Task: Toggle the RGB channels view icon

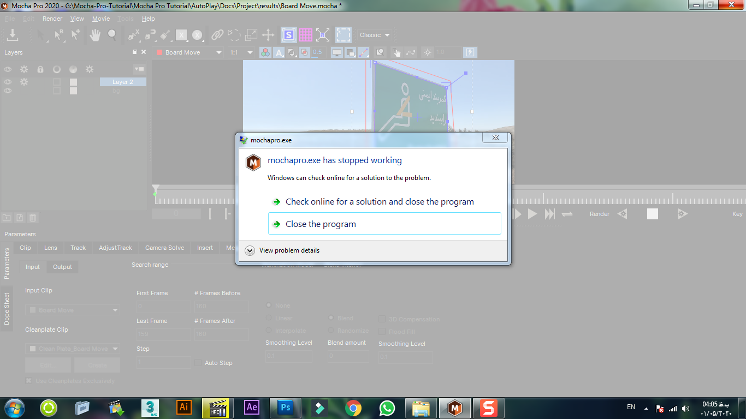Action: tap(265, 52)
